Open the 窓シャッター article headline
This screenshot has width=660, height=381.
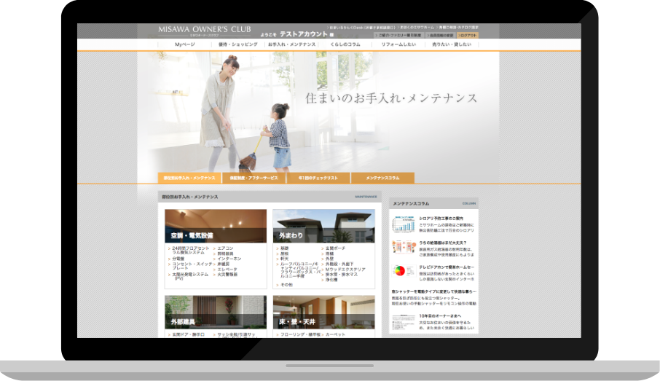434,291
